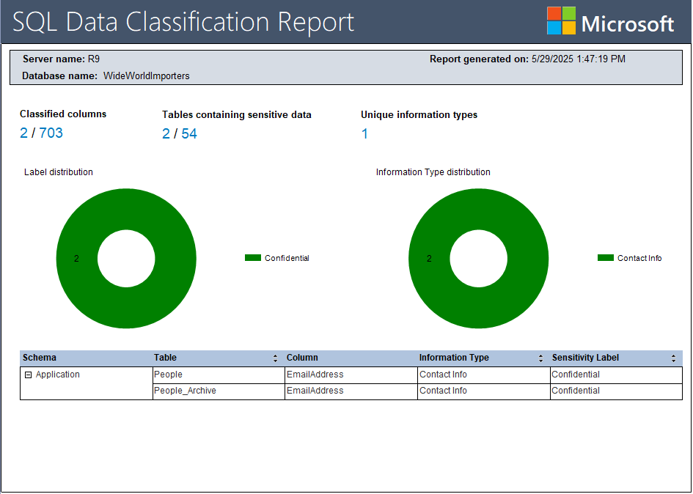Click the unique information types value
Screen dimensions: 693x494
click(364, 133)
